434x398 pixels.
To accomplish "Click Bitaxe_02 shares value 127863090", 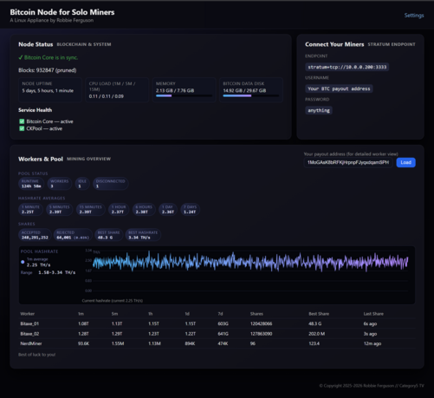I will 261,334.
